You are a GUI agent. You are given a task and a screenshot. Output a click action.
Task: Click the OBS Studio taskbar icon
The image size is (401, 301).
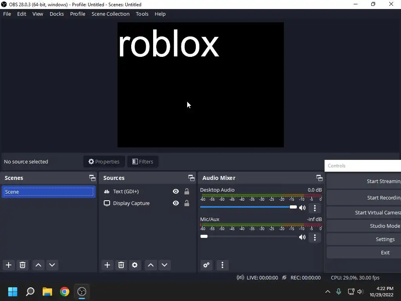[x=82, y=292]
